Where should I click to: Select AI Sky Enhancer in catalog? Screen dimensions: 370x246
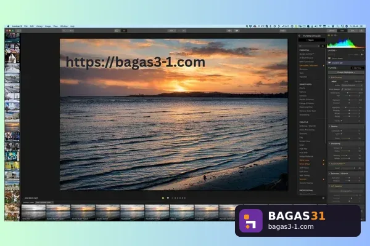(x=306, y=58)
